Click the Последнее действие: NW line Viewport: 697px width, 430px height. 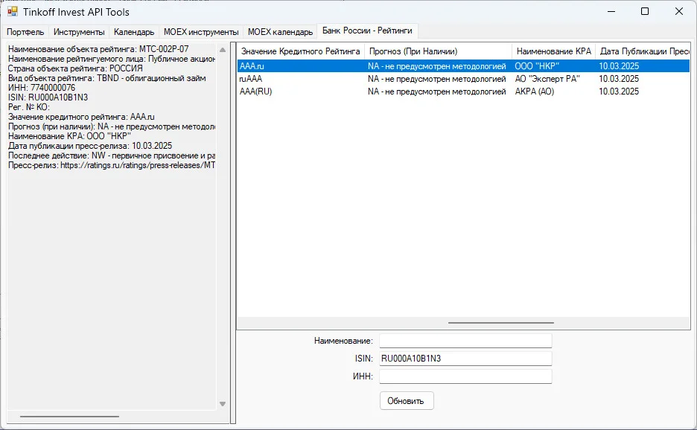[x=112, y=155]
